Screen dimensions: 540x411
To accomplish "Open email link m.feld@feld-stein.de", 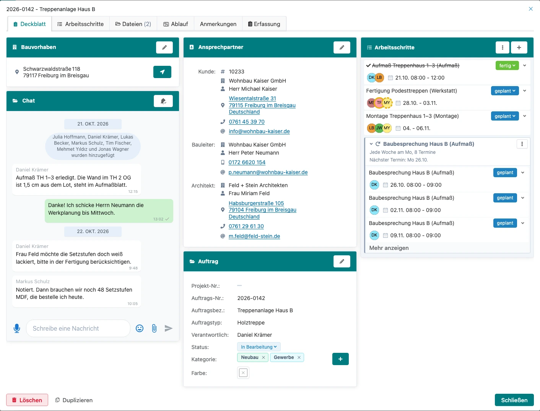I will [254, 236].
